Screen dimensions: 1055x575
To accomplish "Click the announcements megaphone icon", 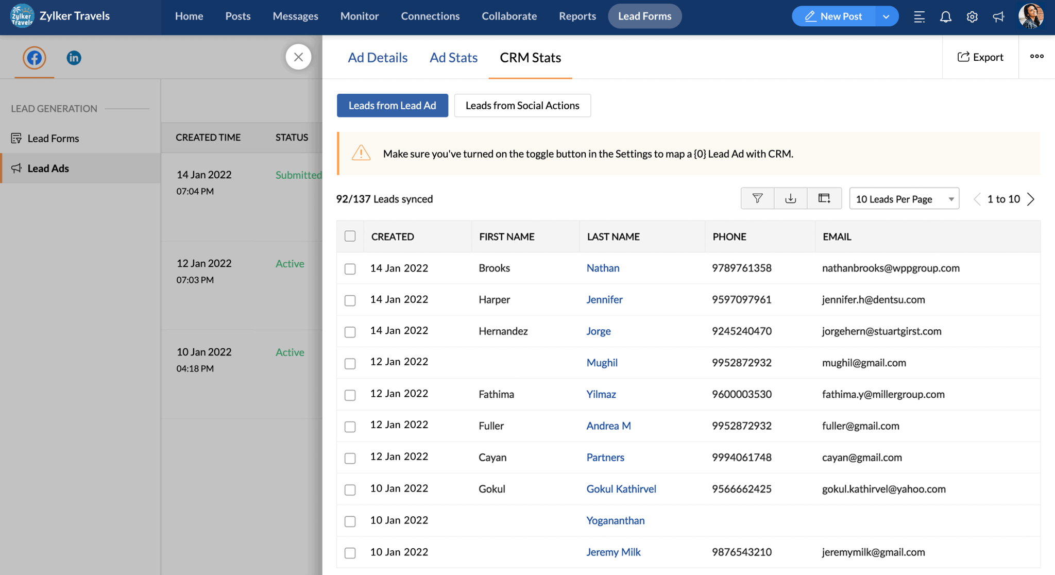I will tap(998, 16).
